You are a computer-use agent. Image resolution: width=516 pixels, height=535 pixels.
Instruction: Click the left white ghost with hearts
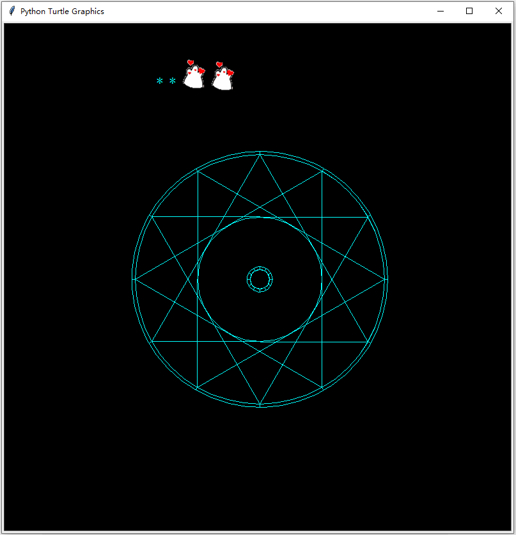tap(194, 74)
